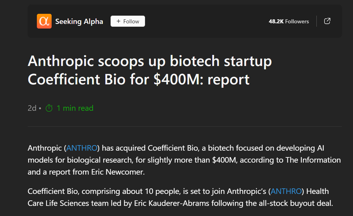Click the plus icon on Follow button
This screenshot has width=353, height=216.
[118, 21]
